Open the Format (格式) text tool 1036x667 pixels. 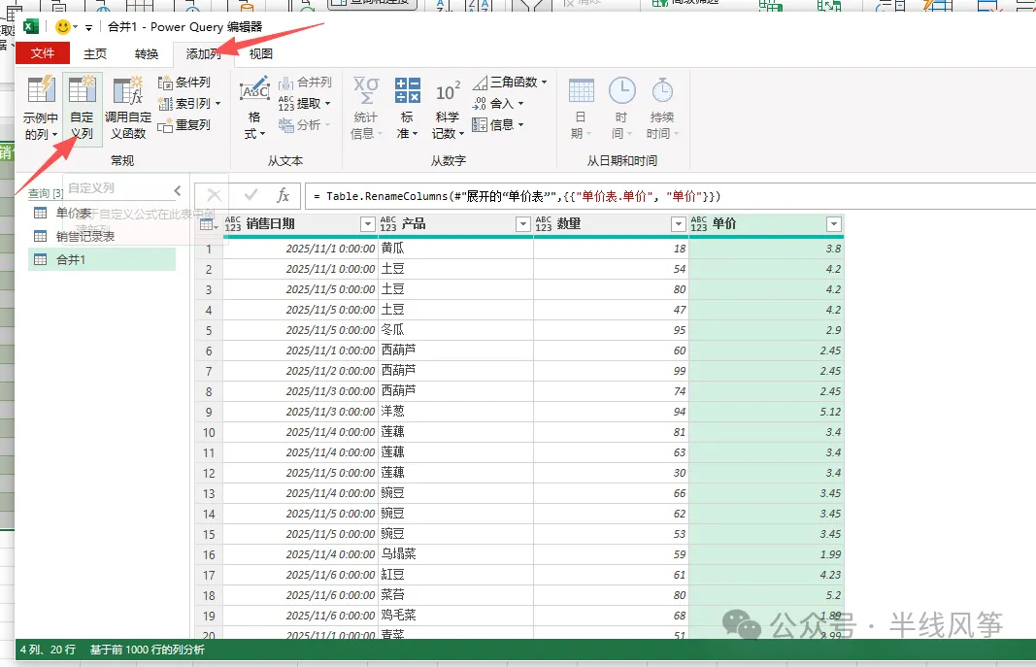pyautogui.click(x=254, y=108)
